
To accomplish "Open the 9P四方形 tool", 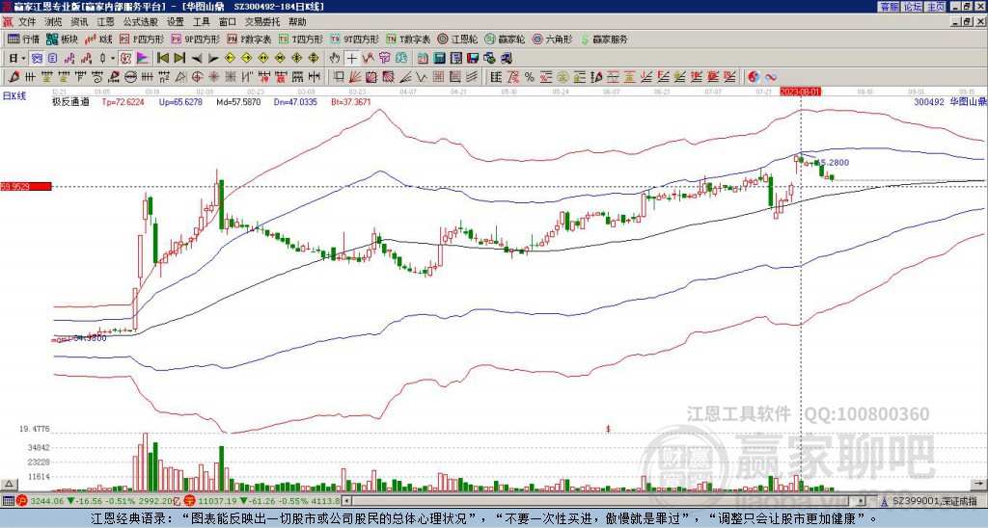I will [195, 39].
